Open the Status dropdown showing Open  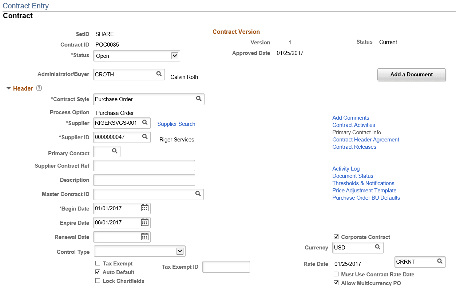point(176,55)
